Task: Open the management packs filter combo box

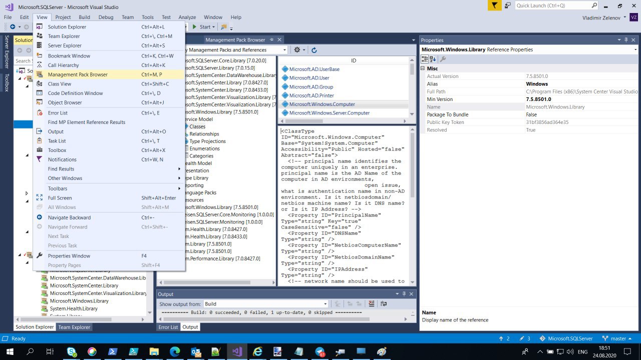Action: [284, 50]
